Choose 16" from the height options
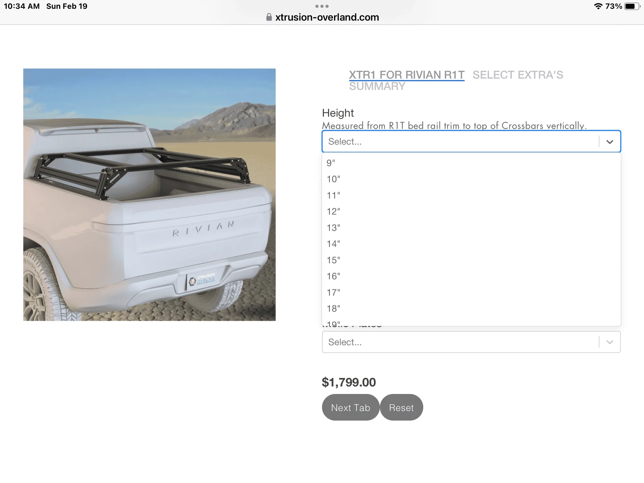The height and width of the screenshot is (483, 644). click(x=471, y=276)
